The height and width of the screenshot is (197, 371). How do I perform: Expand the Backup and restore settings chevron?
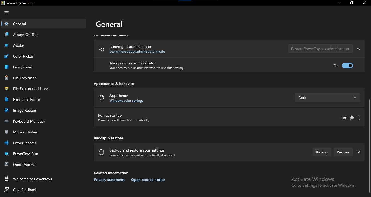[x=358, y=152]
